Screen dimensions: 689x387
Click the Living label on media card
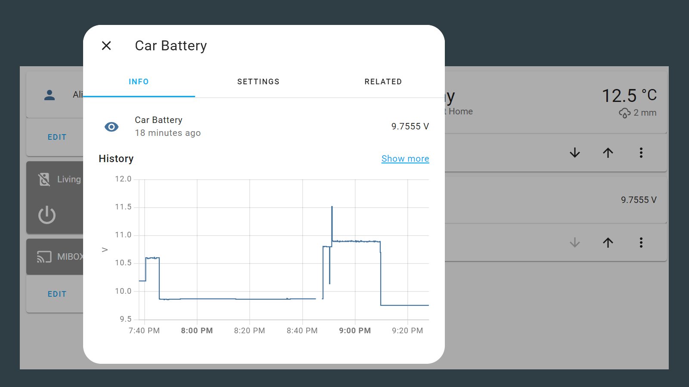point(69,179)
